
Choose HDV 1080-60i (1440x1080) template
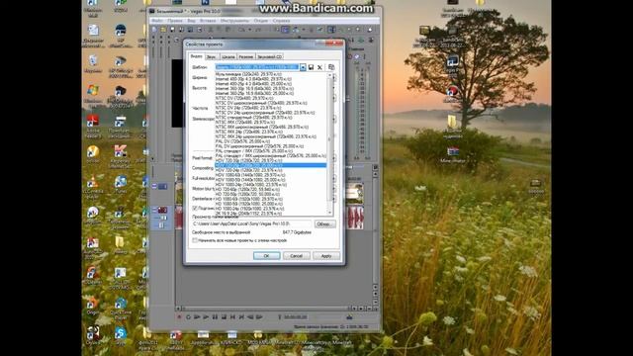pyautogui.click(x=270, y=175)
